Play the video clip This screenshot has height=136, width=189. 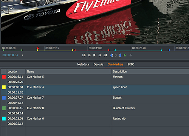pyautogui.click(x=94, y=55)
